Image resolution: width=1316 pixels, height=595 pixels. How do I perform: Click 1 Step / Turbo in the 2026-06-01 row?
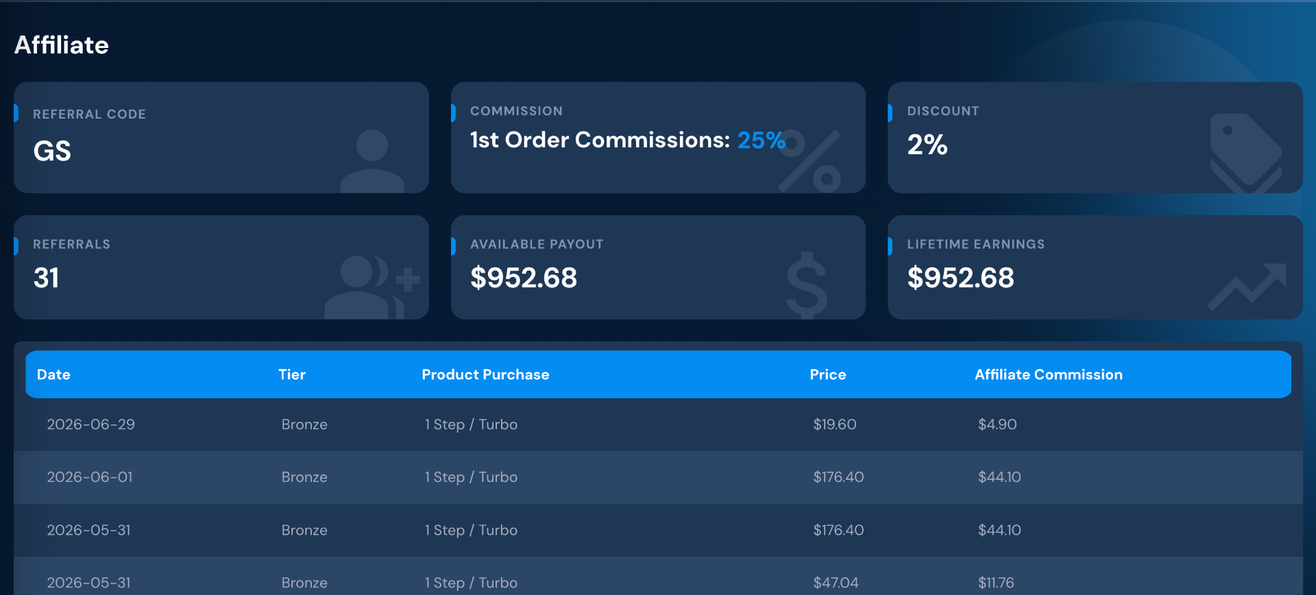[471, 477]
